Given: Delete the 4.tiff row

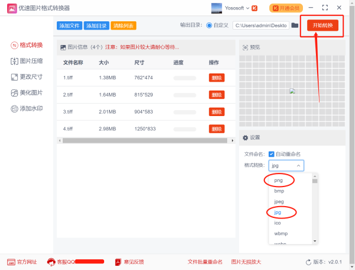Looking at the screenshot, I should point(217,129).
